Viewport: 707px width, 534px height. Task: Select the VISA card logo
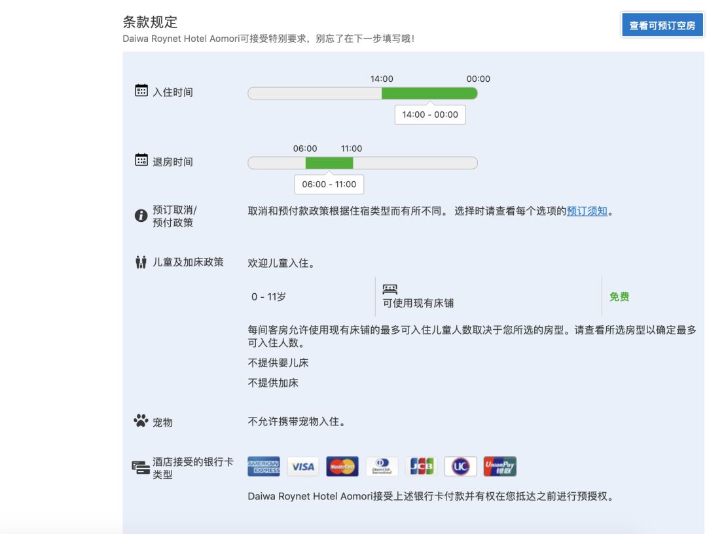pos(302,466)
